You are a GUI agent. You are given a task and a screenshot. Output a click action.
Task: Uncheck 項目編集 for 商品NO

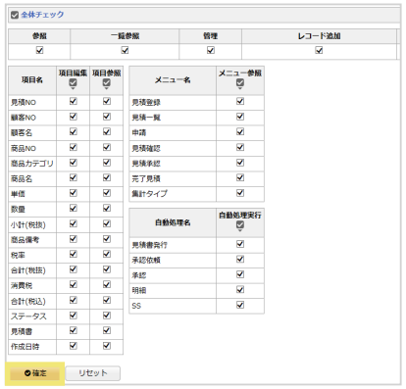point(74,147)
